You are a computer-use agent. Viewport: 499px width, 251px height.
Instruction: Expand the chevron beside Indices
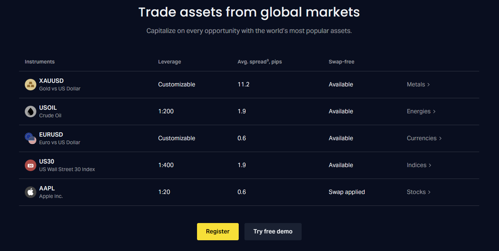point(430,165)
